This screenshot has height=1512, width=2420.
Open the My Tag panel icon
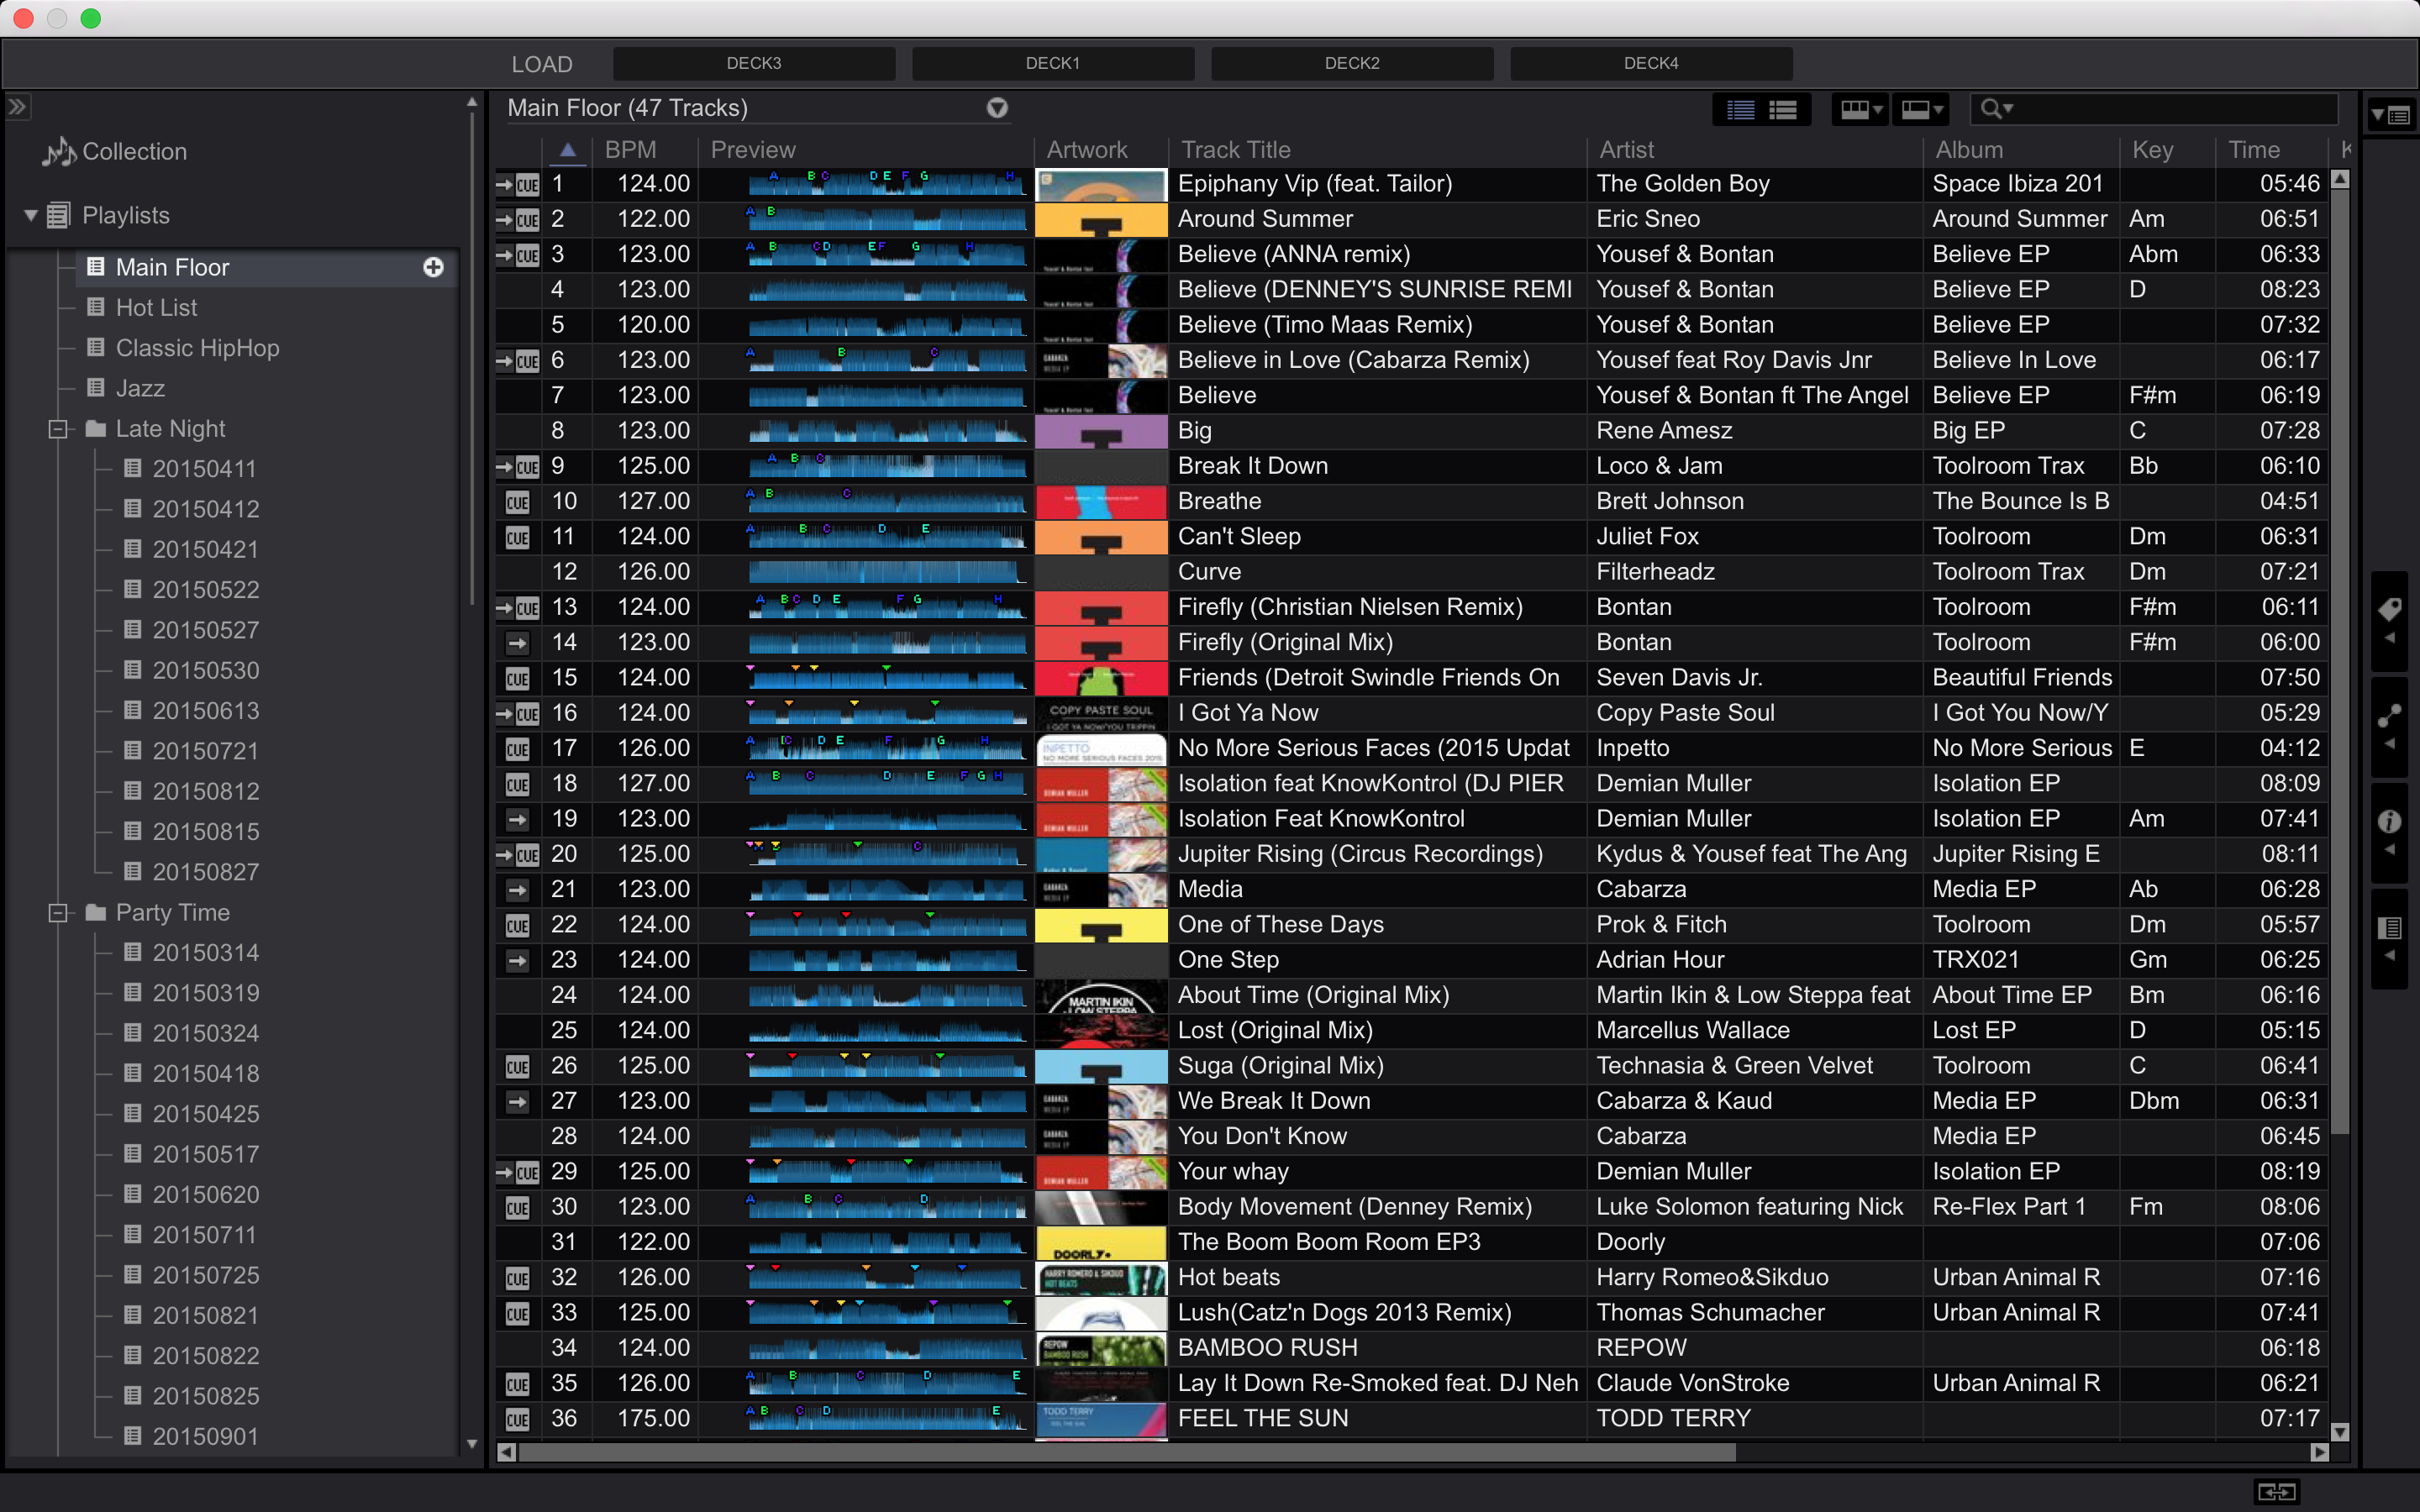pos(2389,609)
